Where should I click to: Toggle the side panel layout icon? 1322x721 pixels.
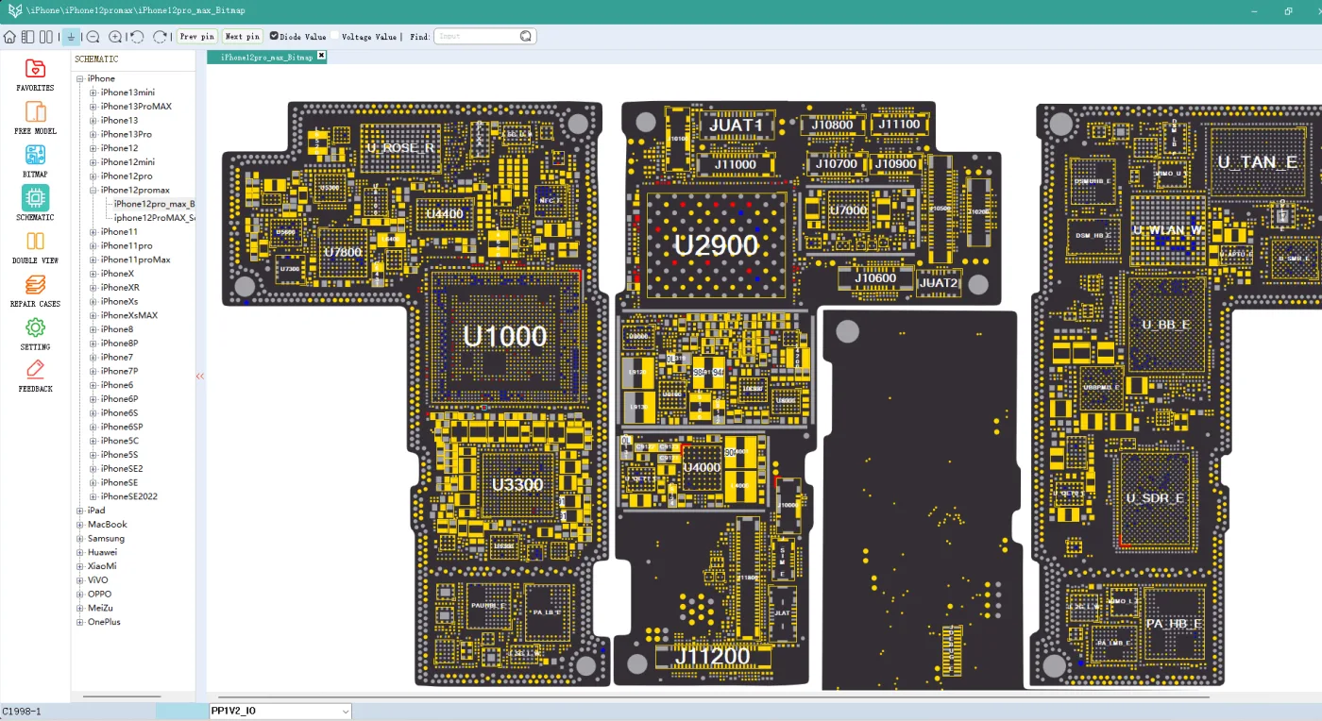click(27, 37)
